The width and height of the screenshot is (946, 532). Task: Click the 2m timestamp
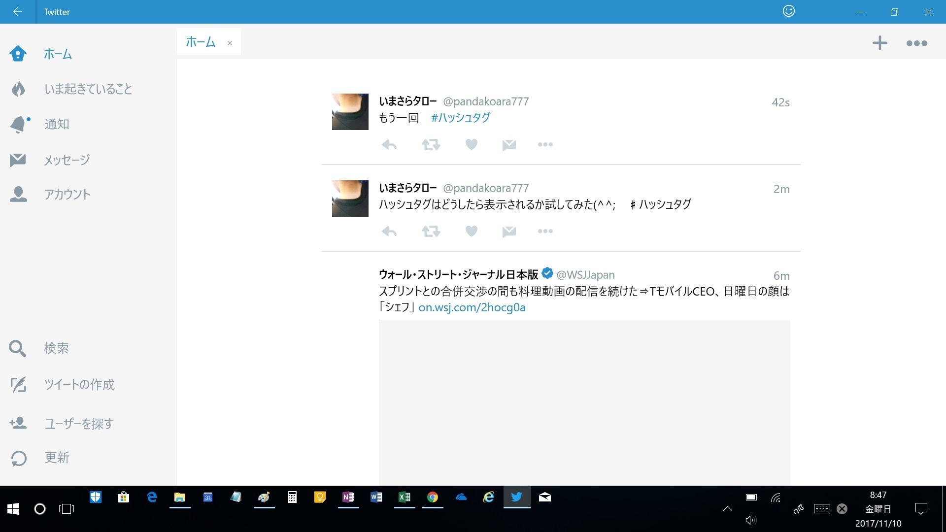[781, 189]
